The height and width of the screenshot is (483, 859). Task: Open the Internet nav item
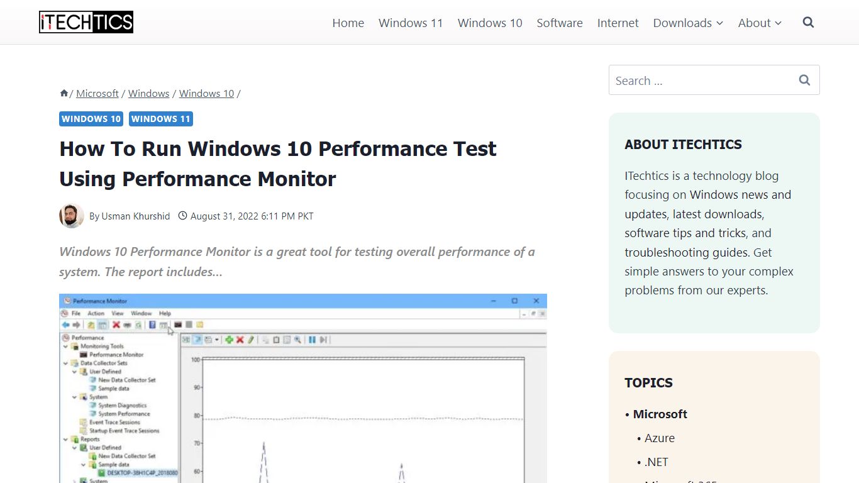[x=618, y=23]
